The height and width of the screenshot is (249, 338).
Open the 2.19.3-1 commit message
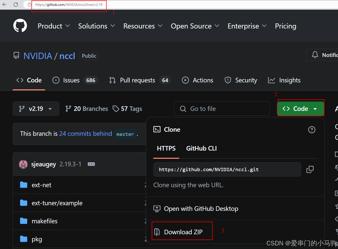pos(70,164)
